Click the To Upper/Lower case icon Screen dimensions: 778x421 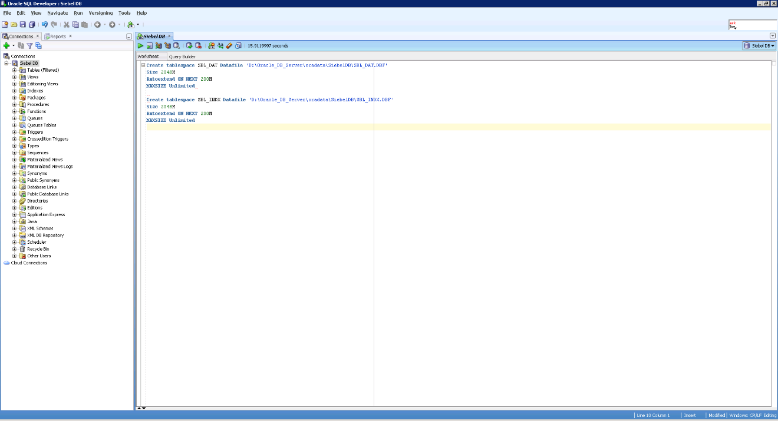pyautogui.click(x=220, y=46)
